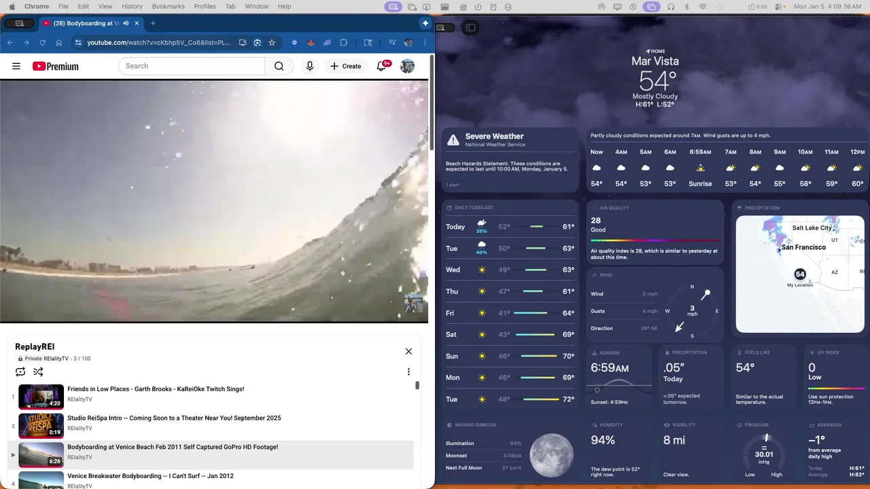The height and width of the screenshot is (489, 870).
Task: Click Bluetooth icon in menu bar
Action: pos(686,6)
